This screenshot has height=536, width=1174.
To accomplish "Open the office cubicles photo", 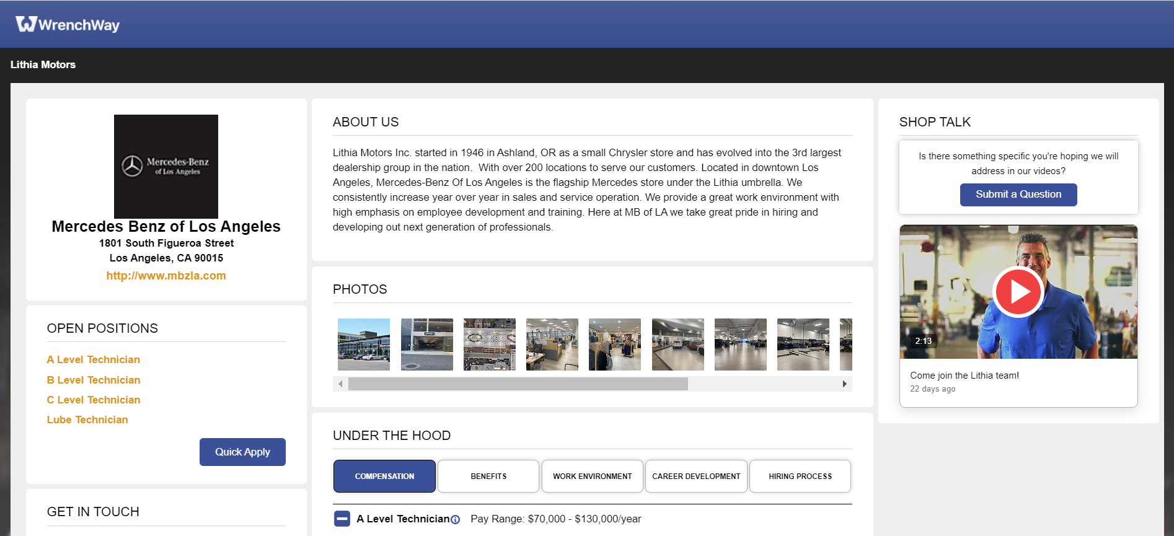I will click(x=552, y=345).
